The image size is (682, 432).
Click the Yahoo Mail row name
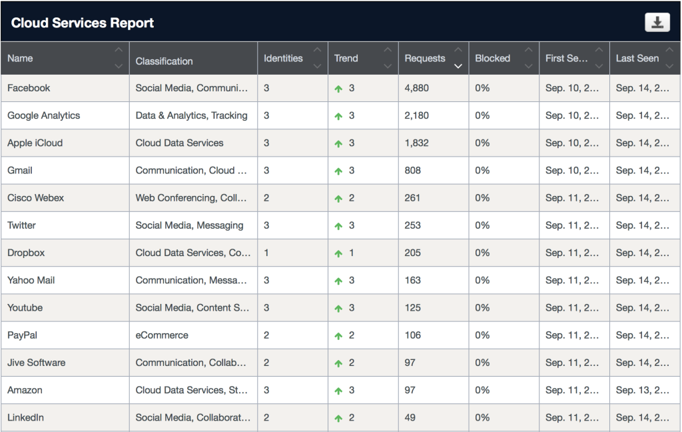tap(31, 280)
